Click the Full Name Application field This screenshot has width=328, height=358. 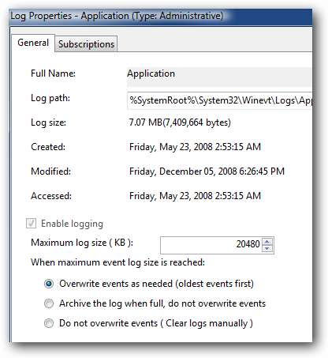pos(220,77)
